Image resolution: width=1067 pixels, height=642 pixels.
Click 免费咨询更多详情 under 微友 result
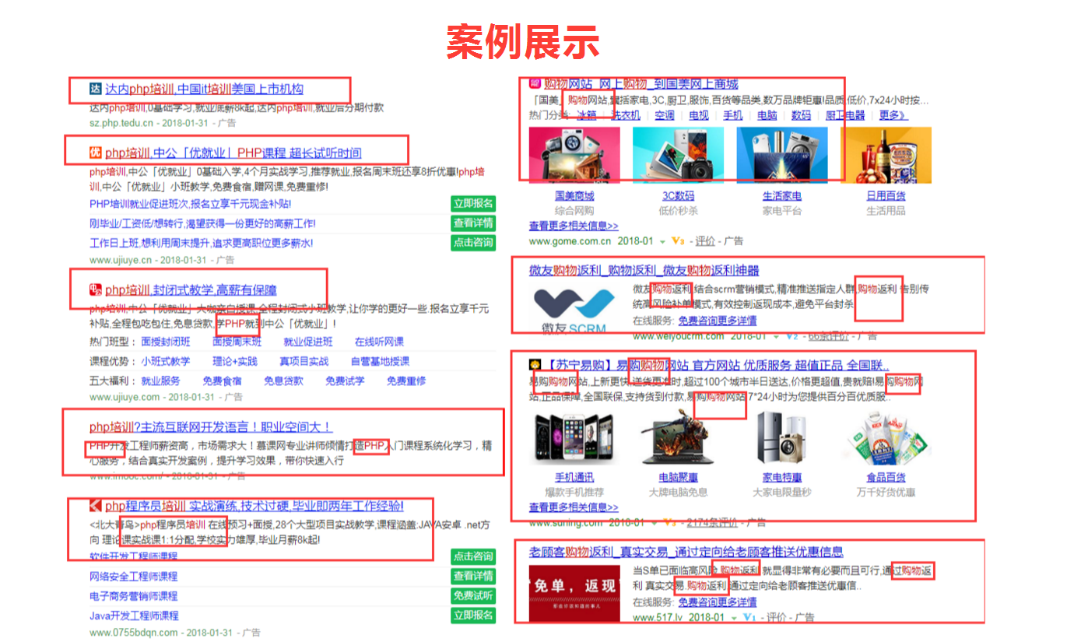tap(717, 321)
